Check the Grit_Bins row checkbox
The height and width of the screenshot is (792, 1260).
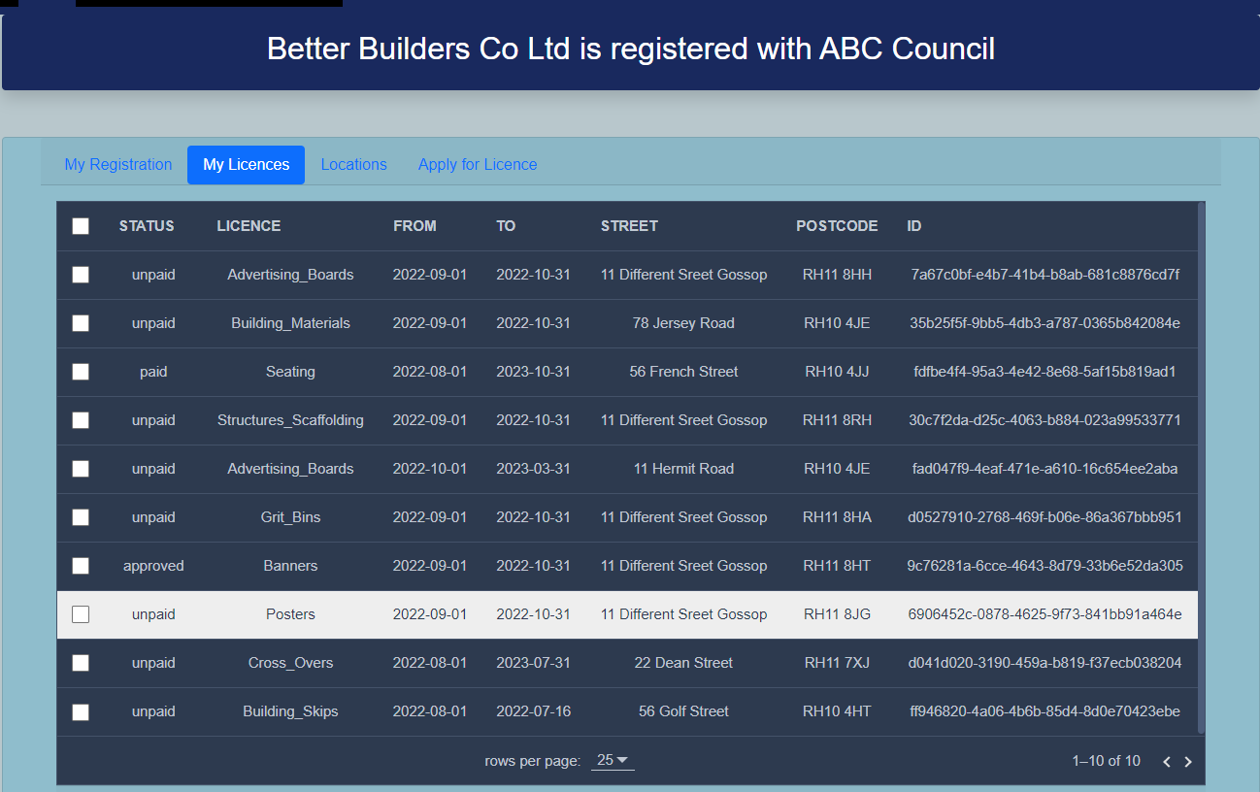[x=81, y=517]
